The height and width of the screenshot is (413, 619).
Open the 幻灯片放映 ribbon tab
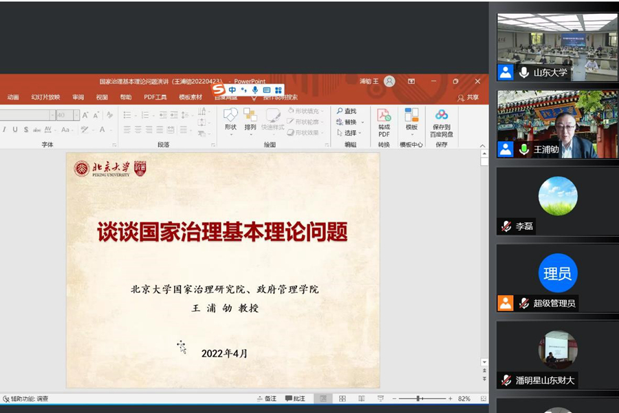pos(45,98)
